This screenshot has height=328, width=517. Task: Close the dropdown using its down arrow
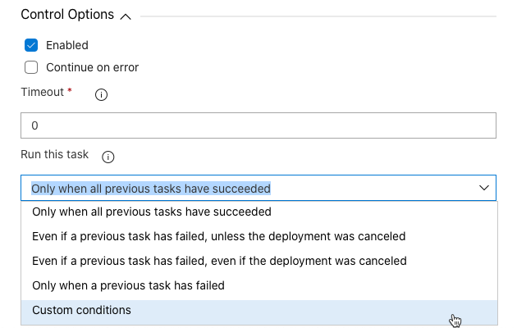(484, 188)
